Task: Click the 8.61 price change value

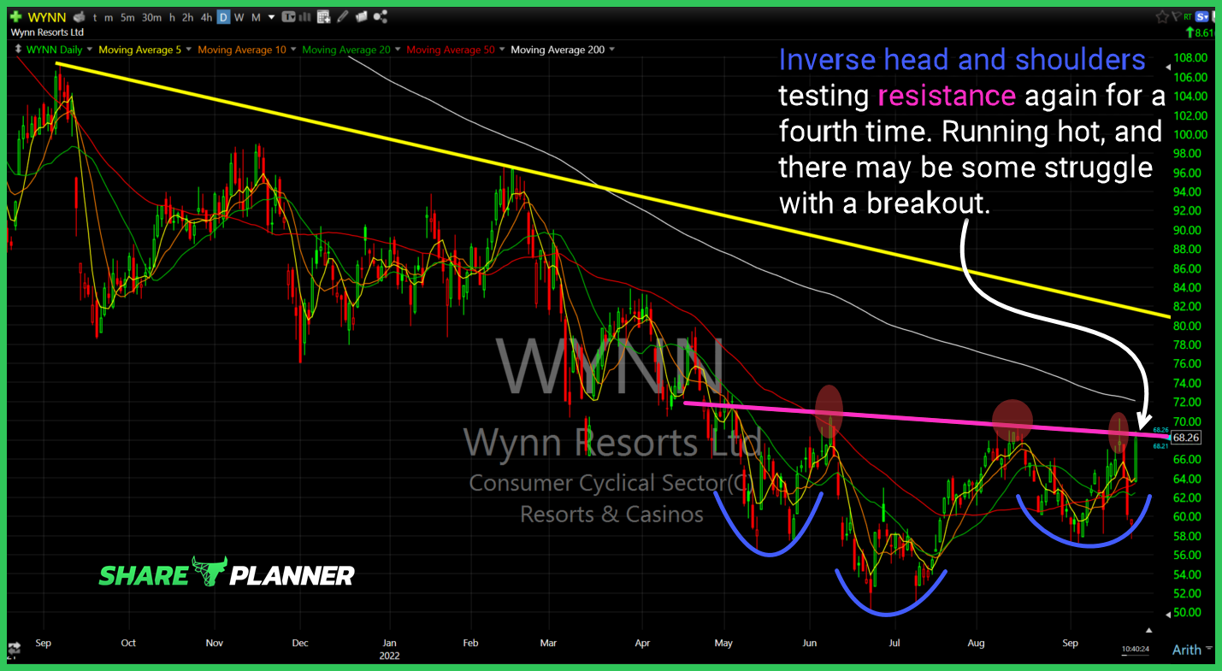Action: tap(1204, 32)
